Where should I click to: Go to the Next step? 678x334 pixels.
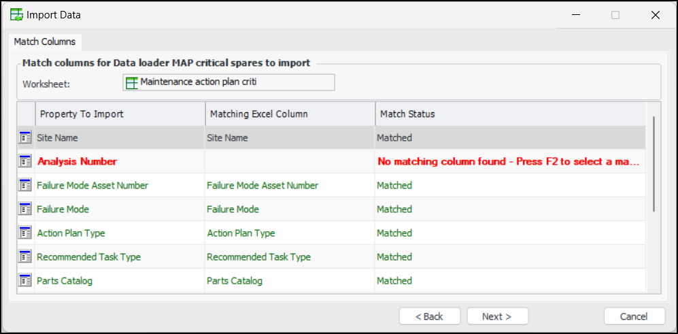click(496, 316)
